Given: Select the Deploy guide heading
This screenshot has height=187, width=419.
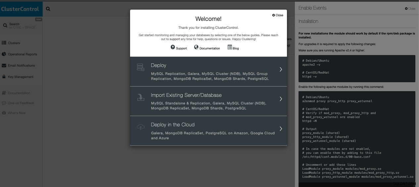Looking at the screenshot, I should (159, 66).
